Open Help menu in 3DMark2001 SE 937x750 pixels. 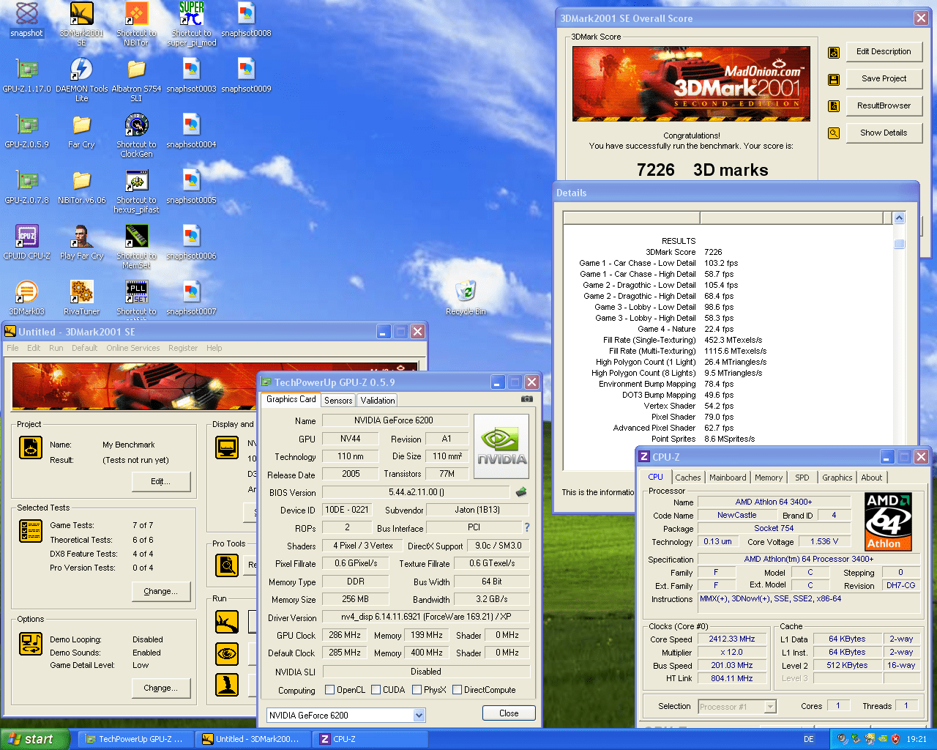214,348
